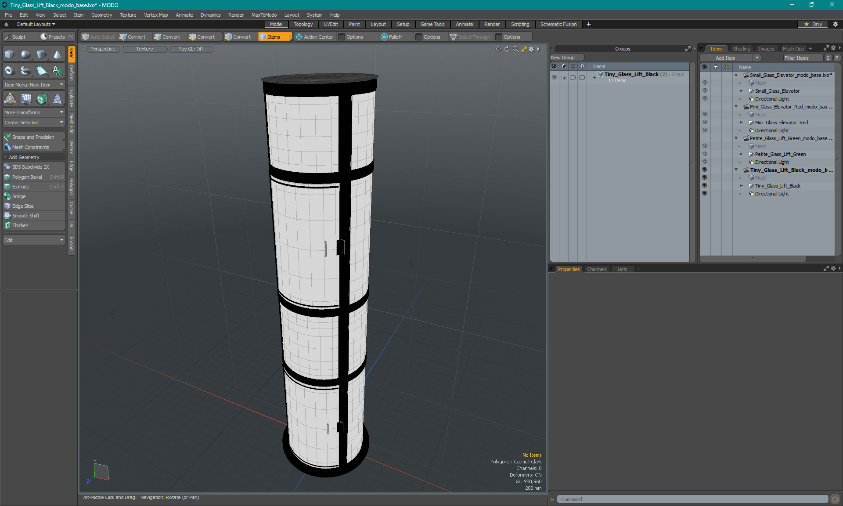Select the grid-mesh deform tool icon
Screen dimensions: 843x506
click(x=26, y=99)
